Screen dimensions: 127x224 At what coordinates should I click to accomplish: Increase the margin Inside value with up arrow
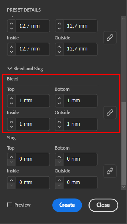[x=12, y=47]
